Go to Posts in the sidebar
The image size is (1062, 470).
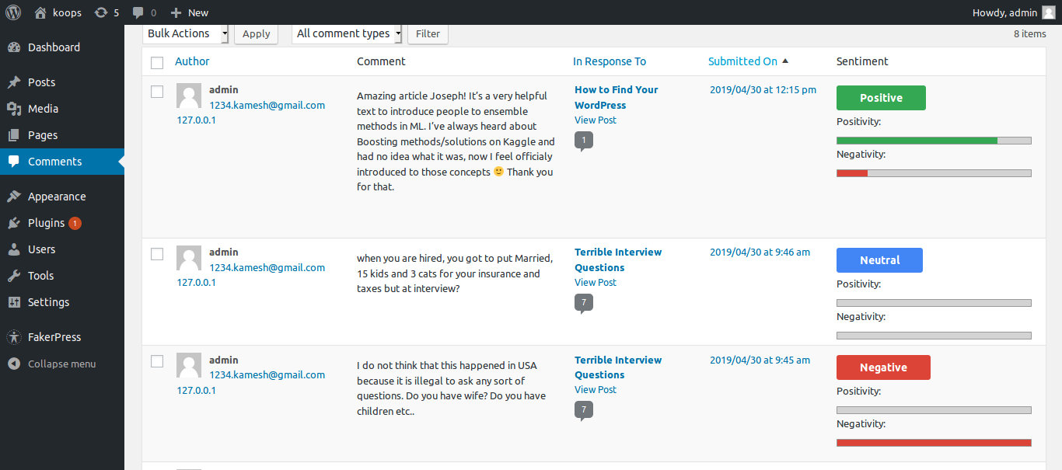[41, 82]
